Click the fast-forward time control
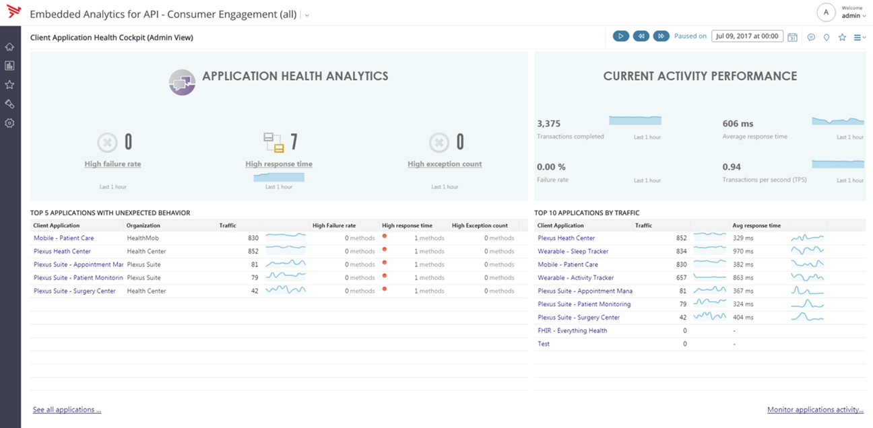Screen dimensions: 873x428 pyautogui.click(x=661, y=36)
